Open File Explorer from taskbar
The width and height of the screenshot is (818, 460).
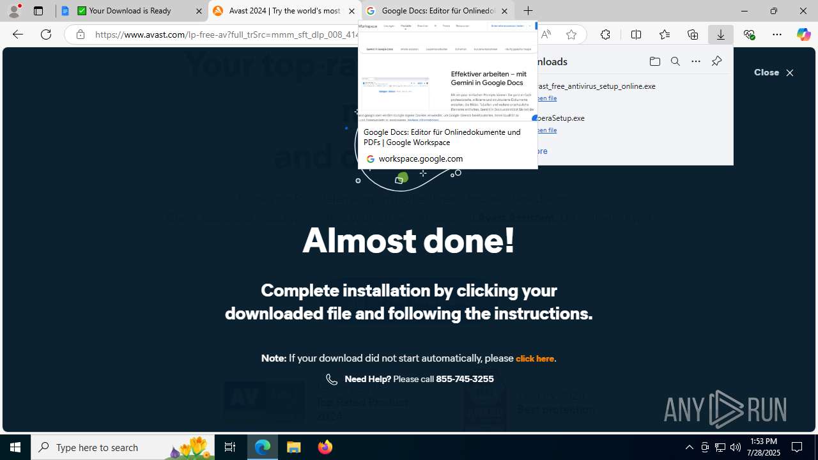[x=294, y=447]
